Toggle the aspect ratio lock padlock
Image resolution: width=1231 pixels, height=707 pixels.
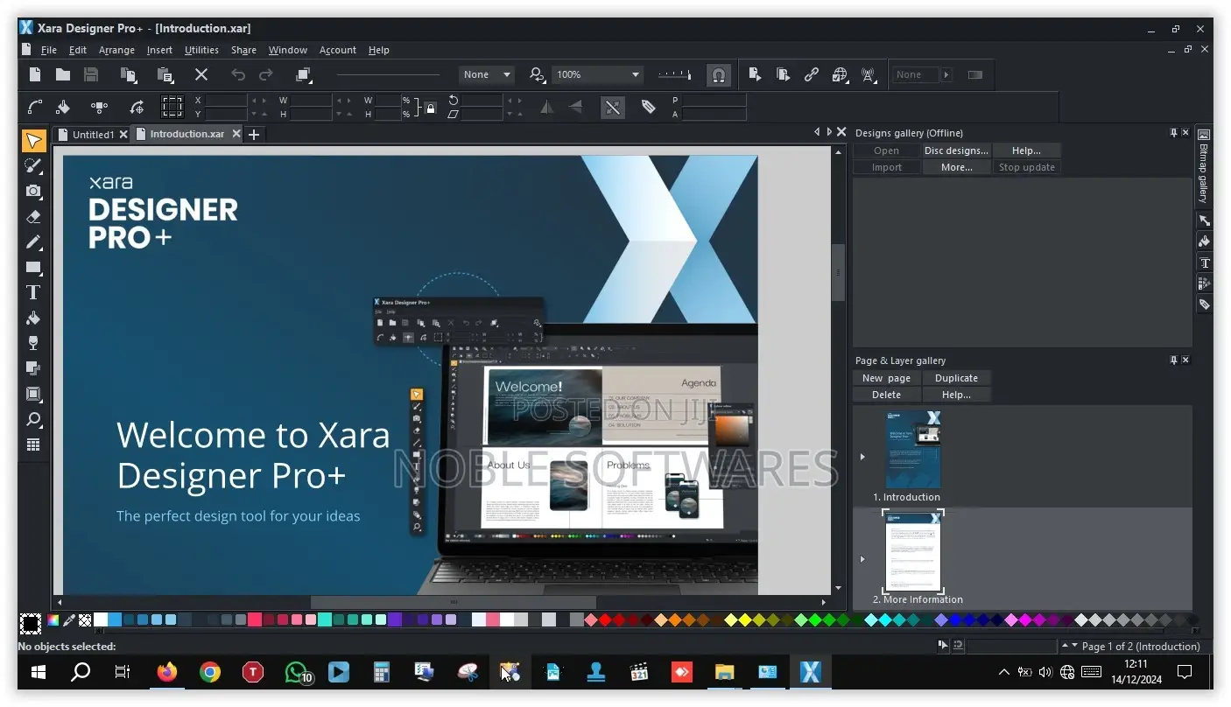[430, 108]
